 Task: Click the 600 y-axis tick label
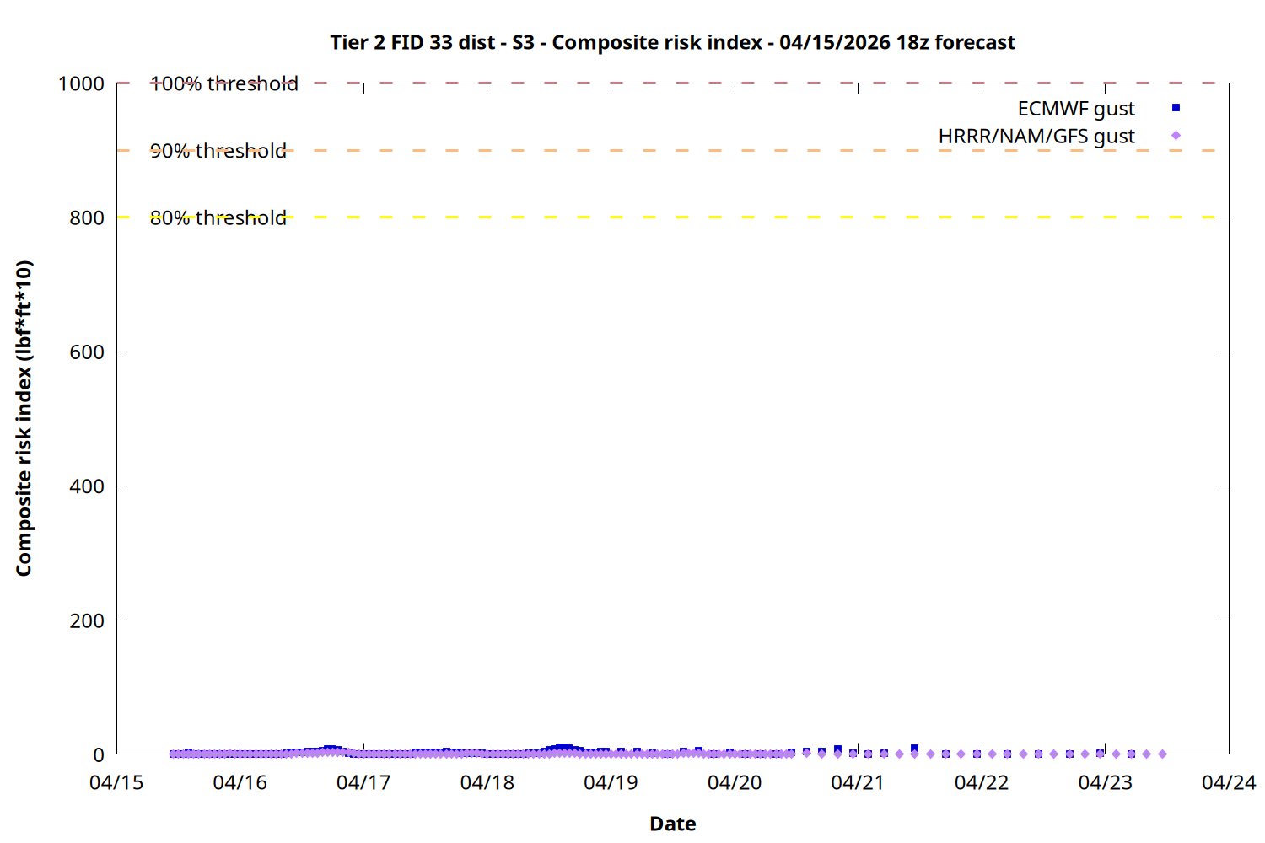tap(87, 352)
